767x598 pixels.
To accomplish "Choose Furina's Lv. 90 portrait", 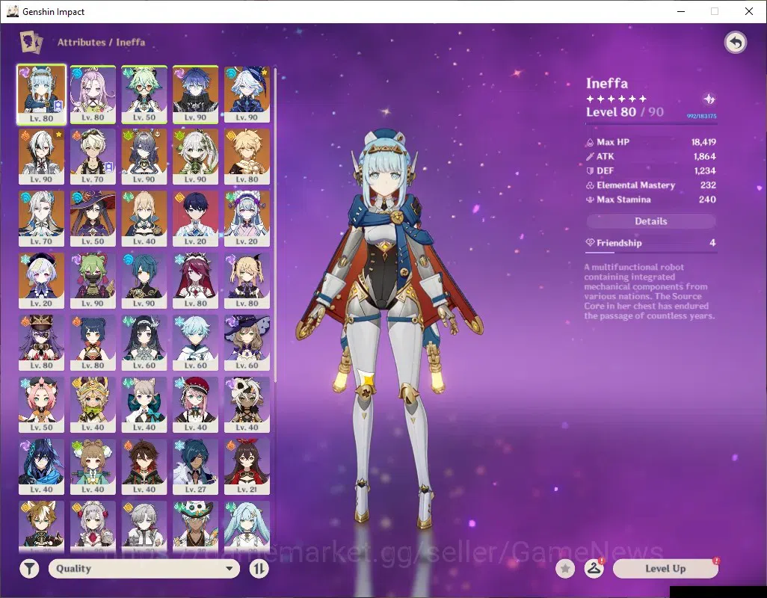I will [x=247, y=95].
